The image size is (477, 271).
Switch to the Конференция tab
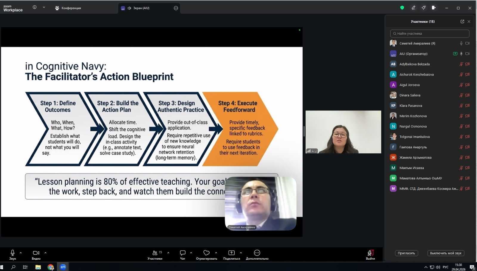coord(68,8)
